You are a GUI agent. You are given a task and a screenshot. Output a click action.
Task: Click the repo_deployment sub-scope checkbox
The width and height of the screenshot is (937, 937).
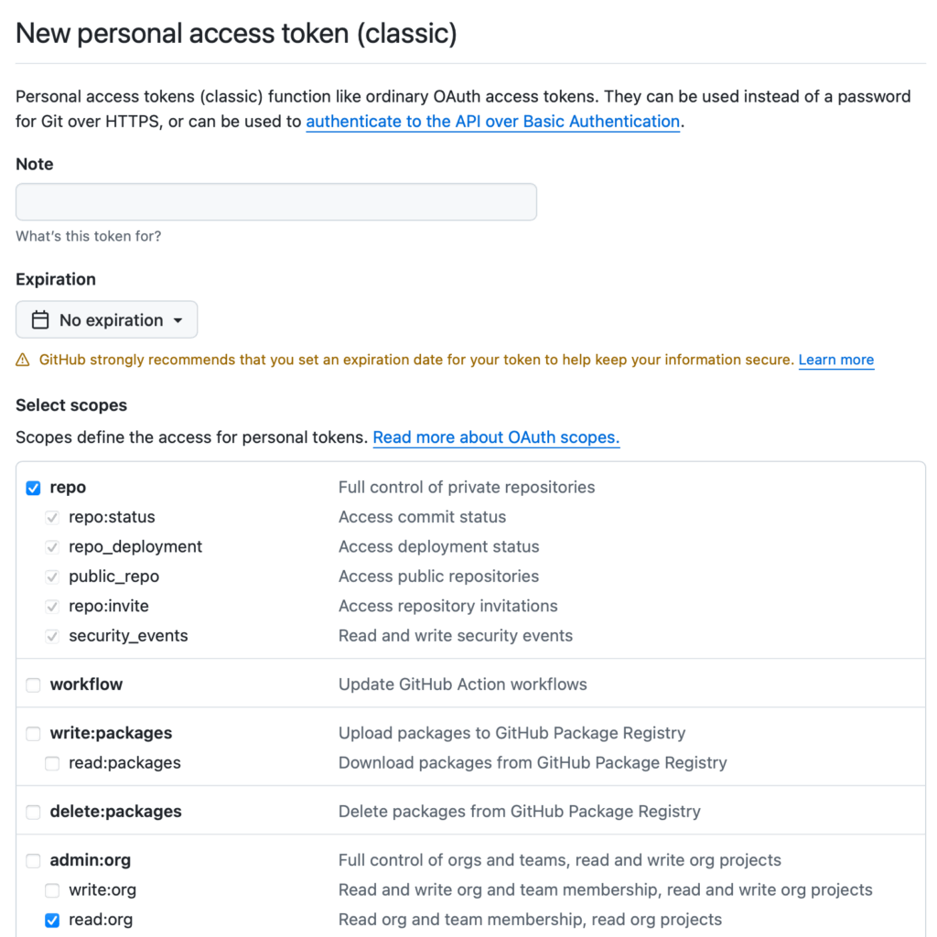(52, 547)
